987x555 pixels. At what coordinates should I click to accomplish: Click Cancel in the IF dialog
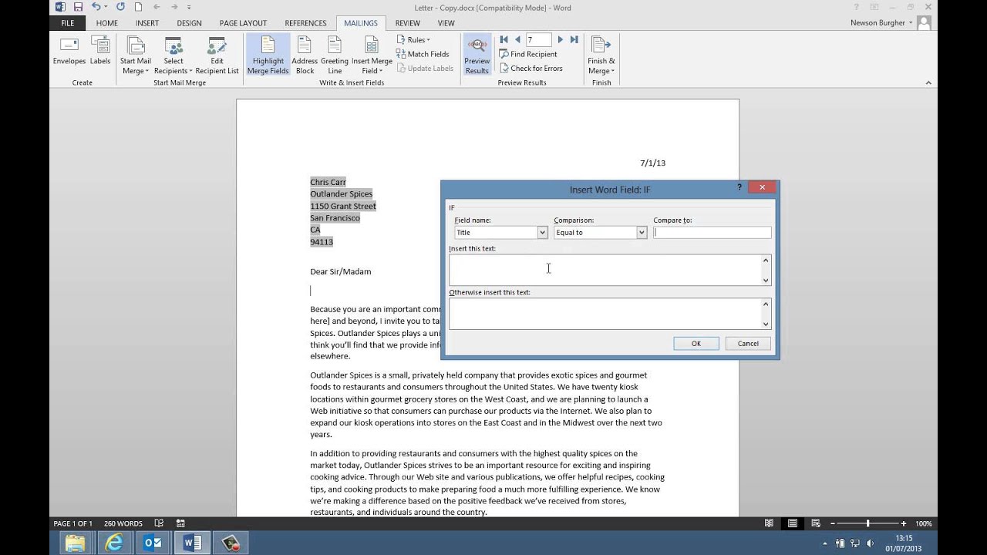click(748, 344)
